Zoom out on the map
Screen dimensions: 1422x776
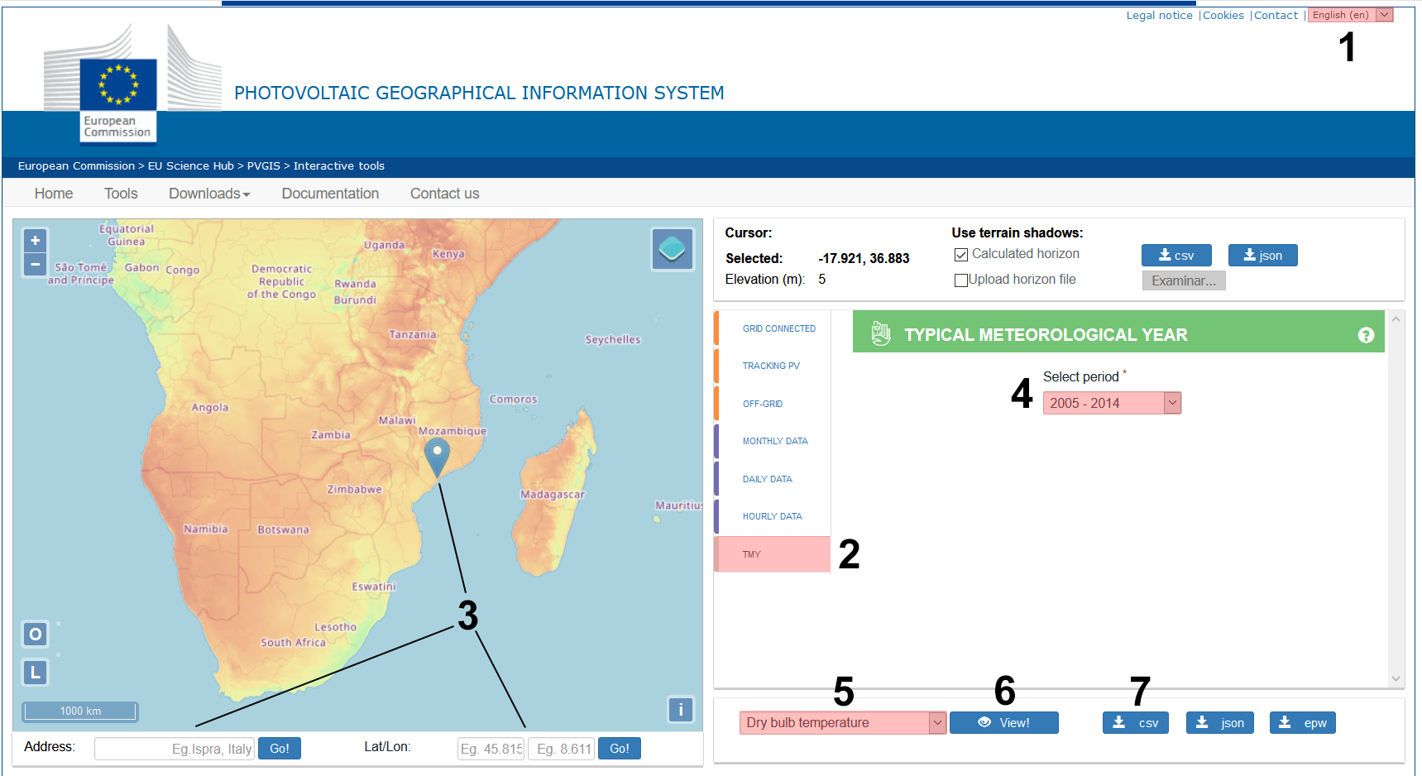point(35,265)
